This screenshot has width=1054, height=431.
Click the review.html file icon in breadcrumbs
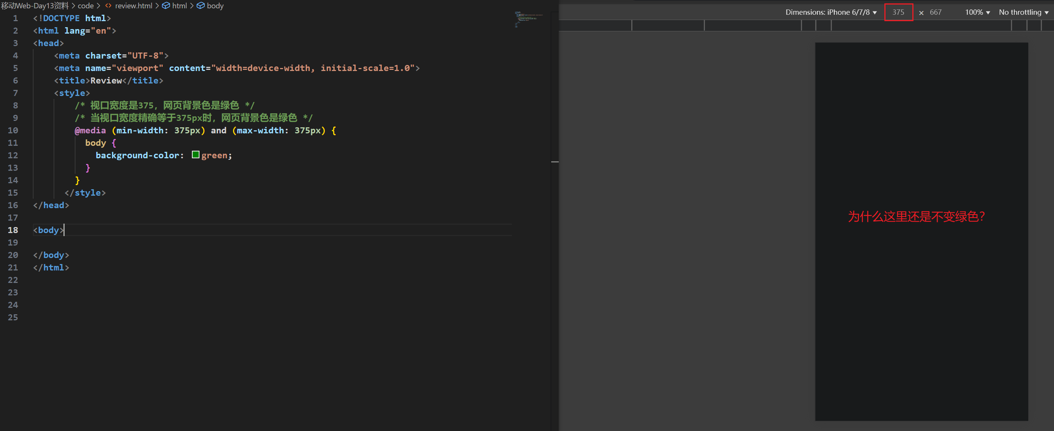pos(108,6)
